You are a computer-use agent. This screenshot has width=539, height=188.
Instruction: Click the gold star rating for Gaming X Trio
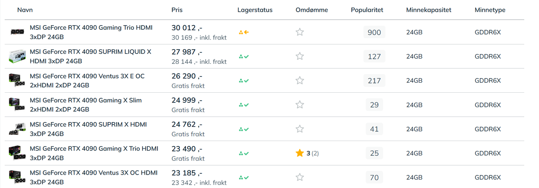(299, 153)
